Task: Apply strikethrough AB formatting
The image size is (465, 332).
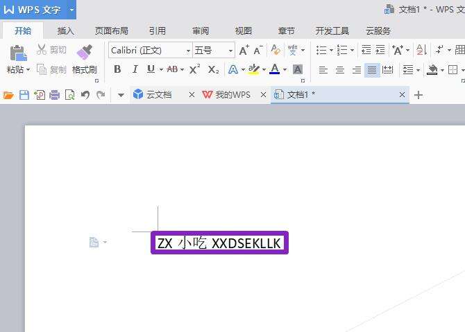Action: [172, 69]
